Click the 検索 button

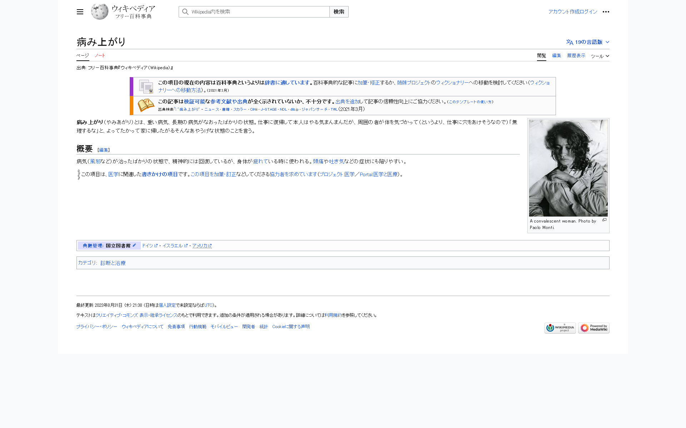[339, 12]
